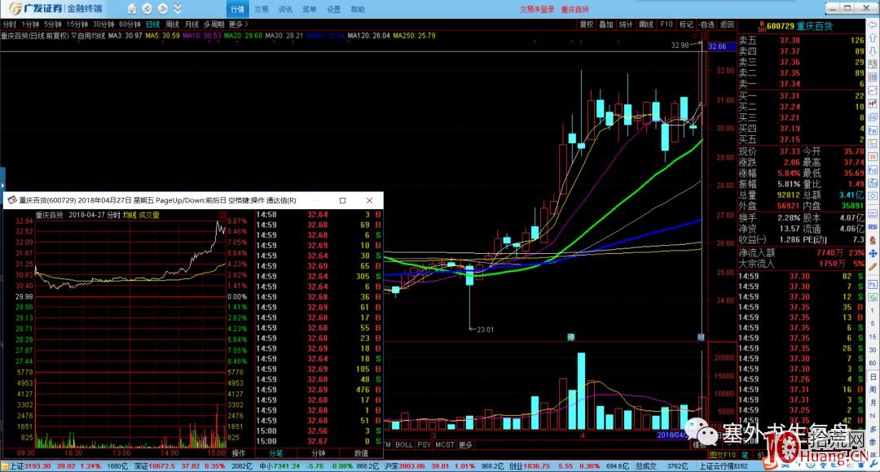Switch to 数值 tab in popup
The height and width of the screenshot is (472, 880).
pos(361,453)
